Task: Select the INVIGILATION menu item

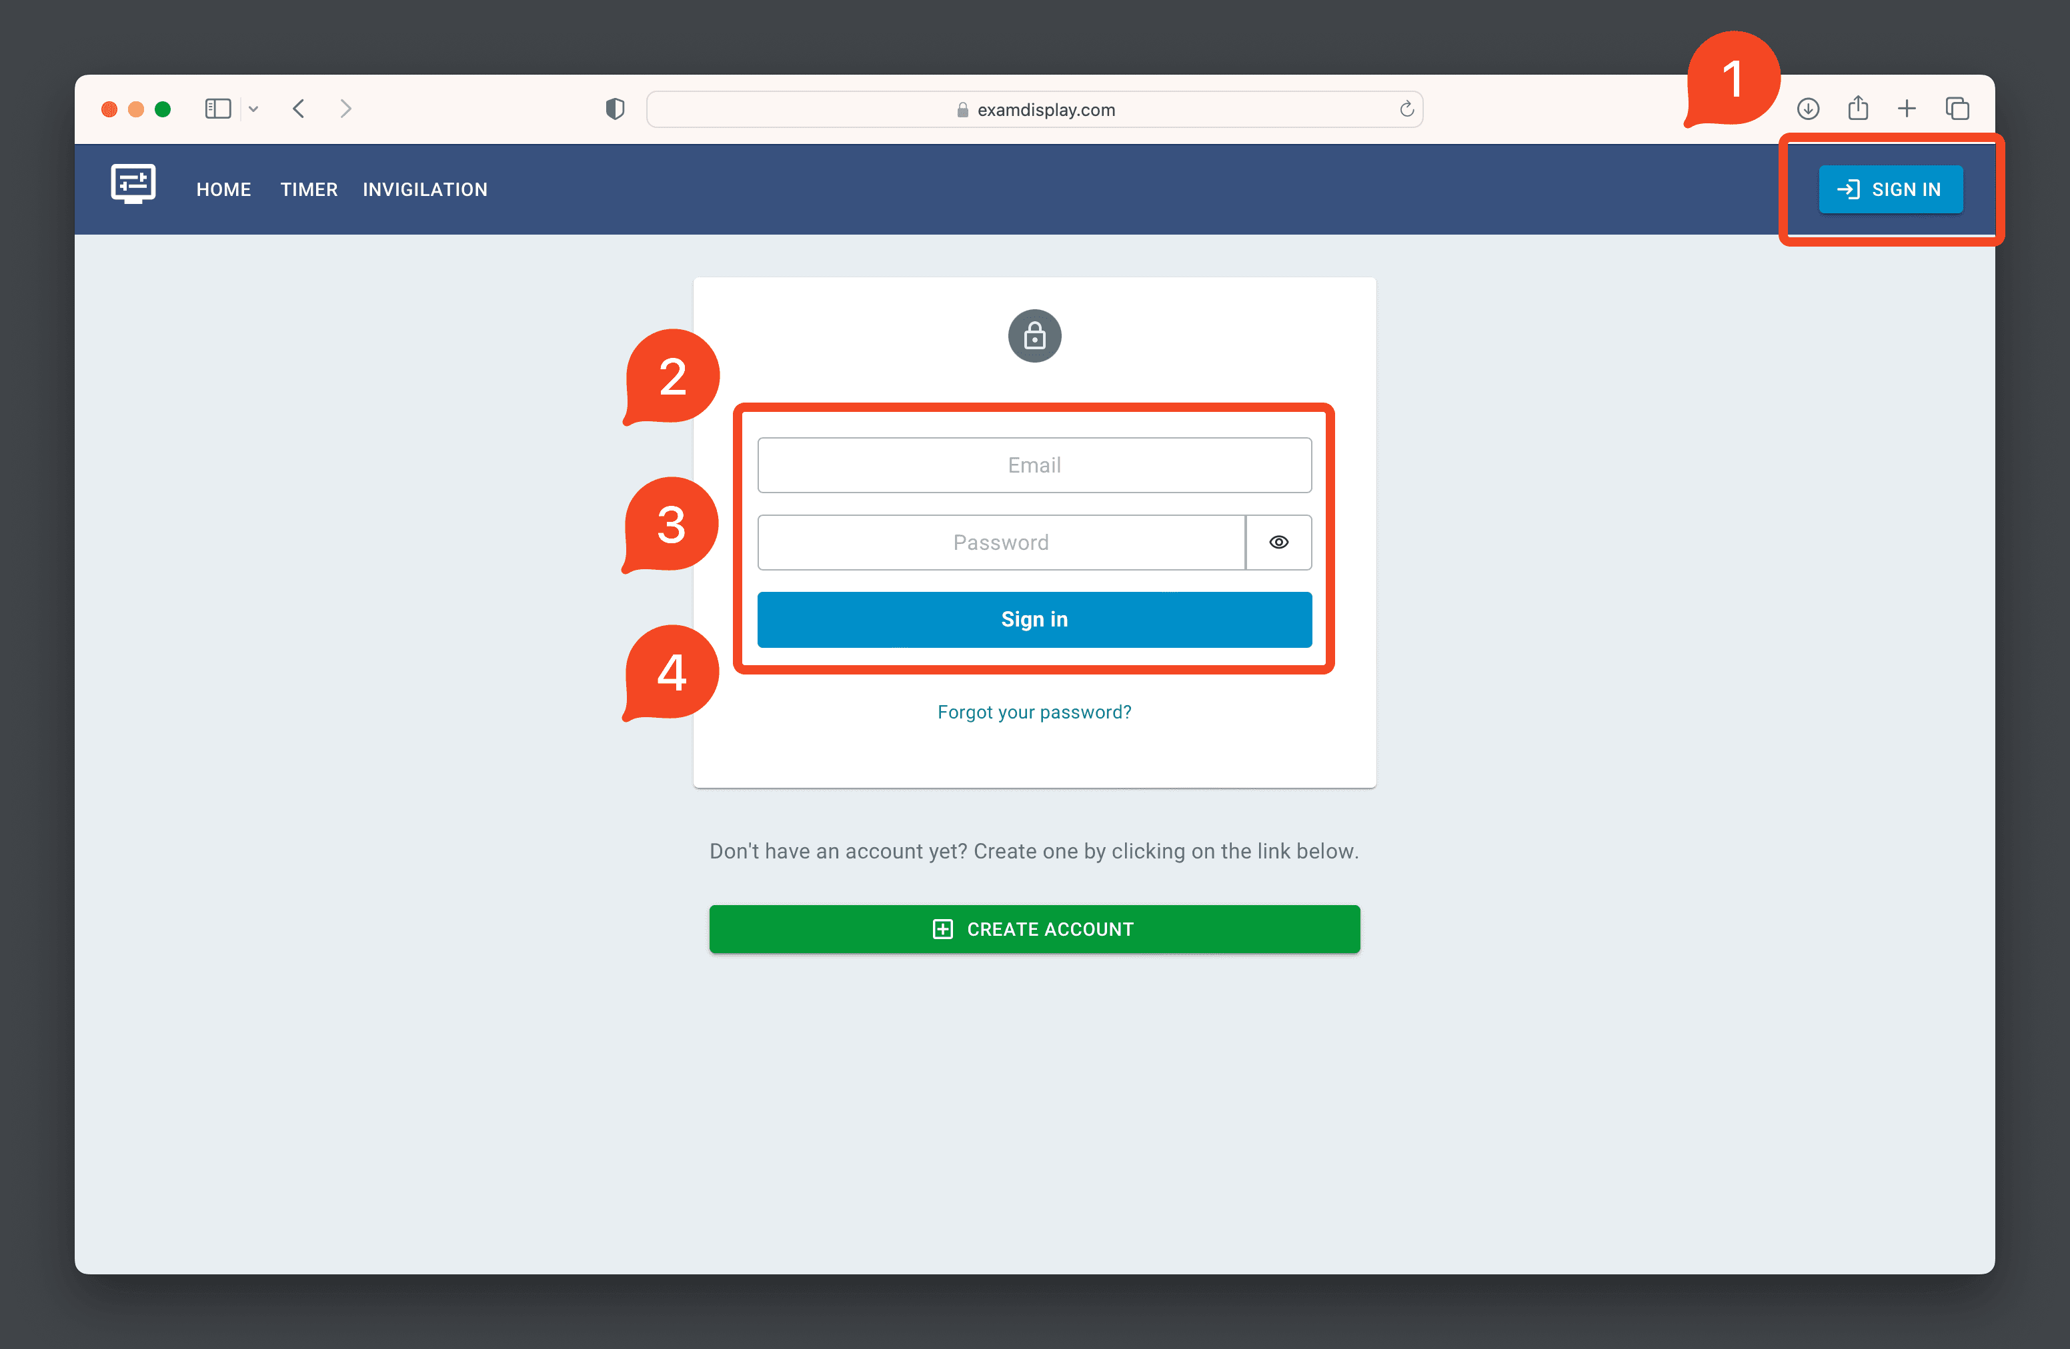Action: [x=424, y=189]
